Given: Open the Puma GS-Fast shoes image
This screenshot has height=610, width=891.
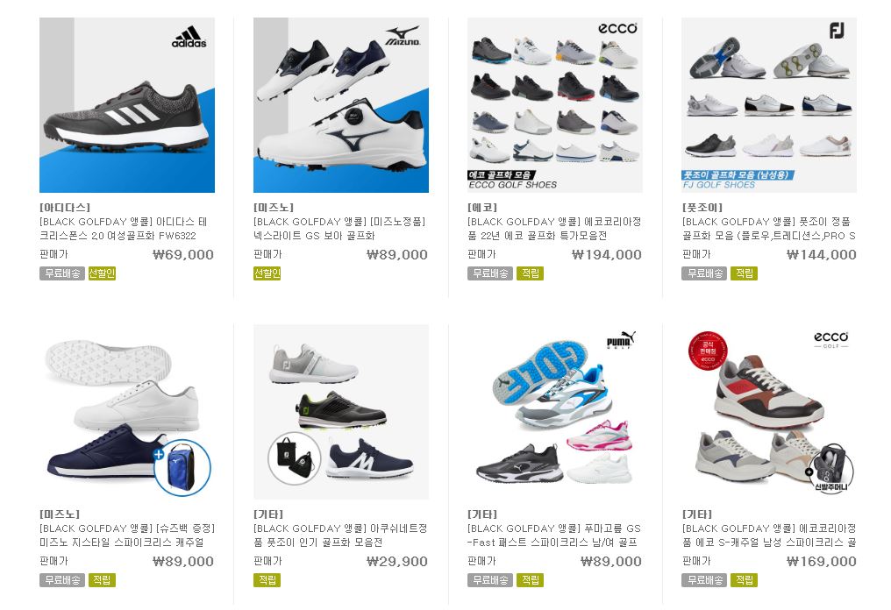Looking at the screenshot, I should coord(554,412).
